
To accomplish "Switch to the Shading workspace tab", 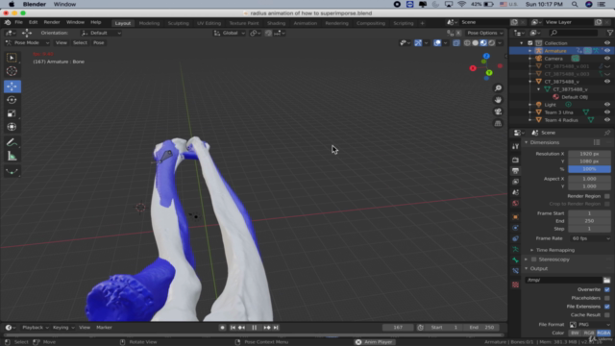I will 276,23.
